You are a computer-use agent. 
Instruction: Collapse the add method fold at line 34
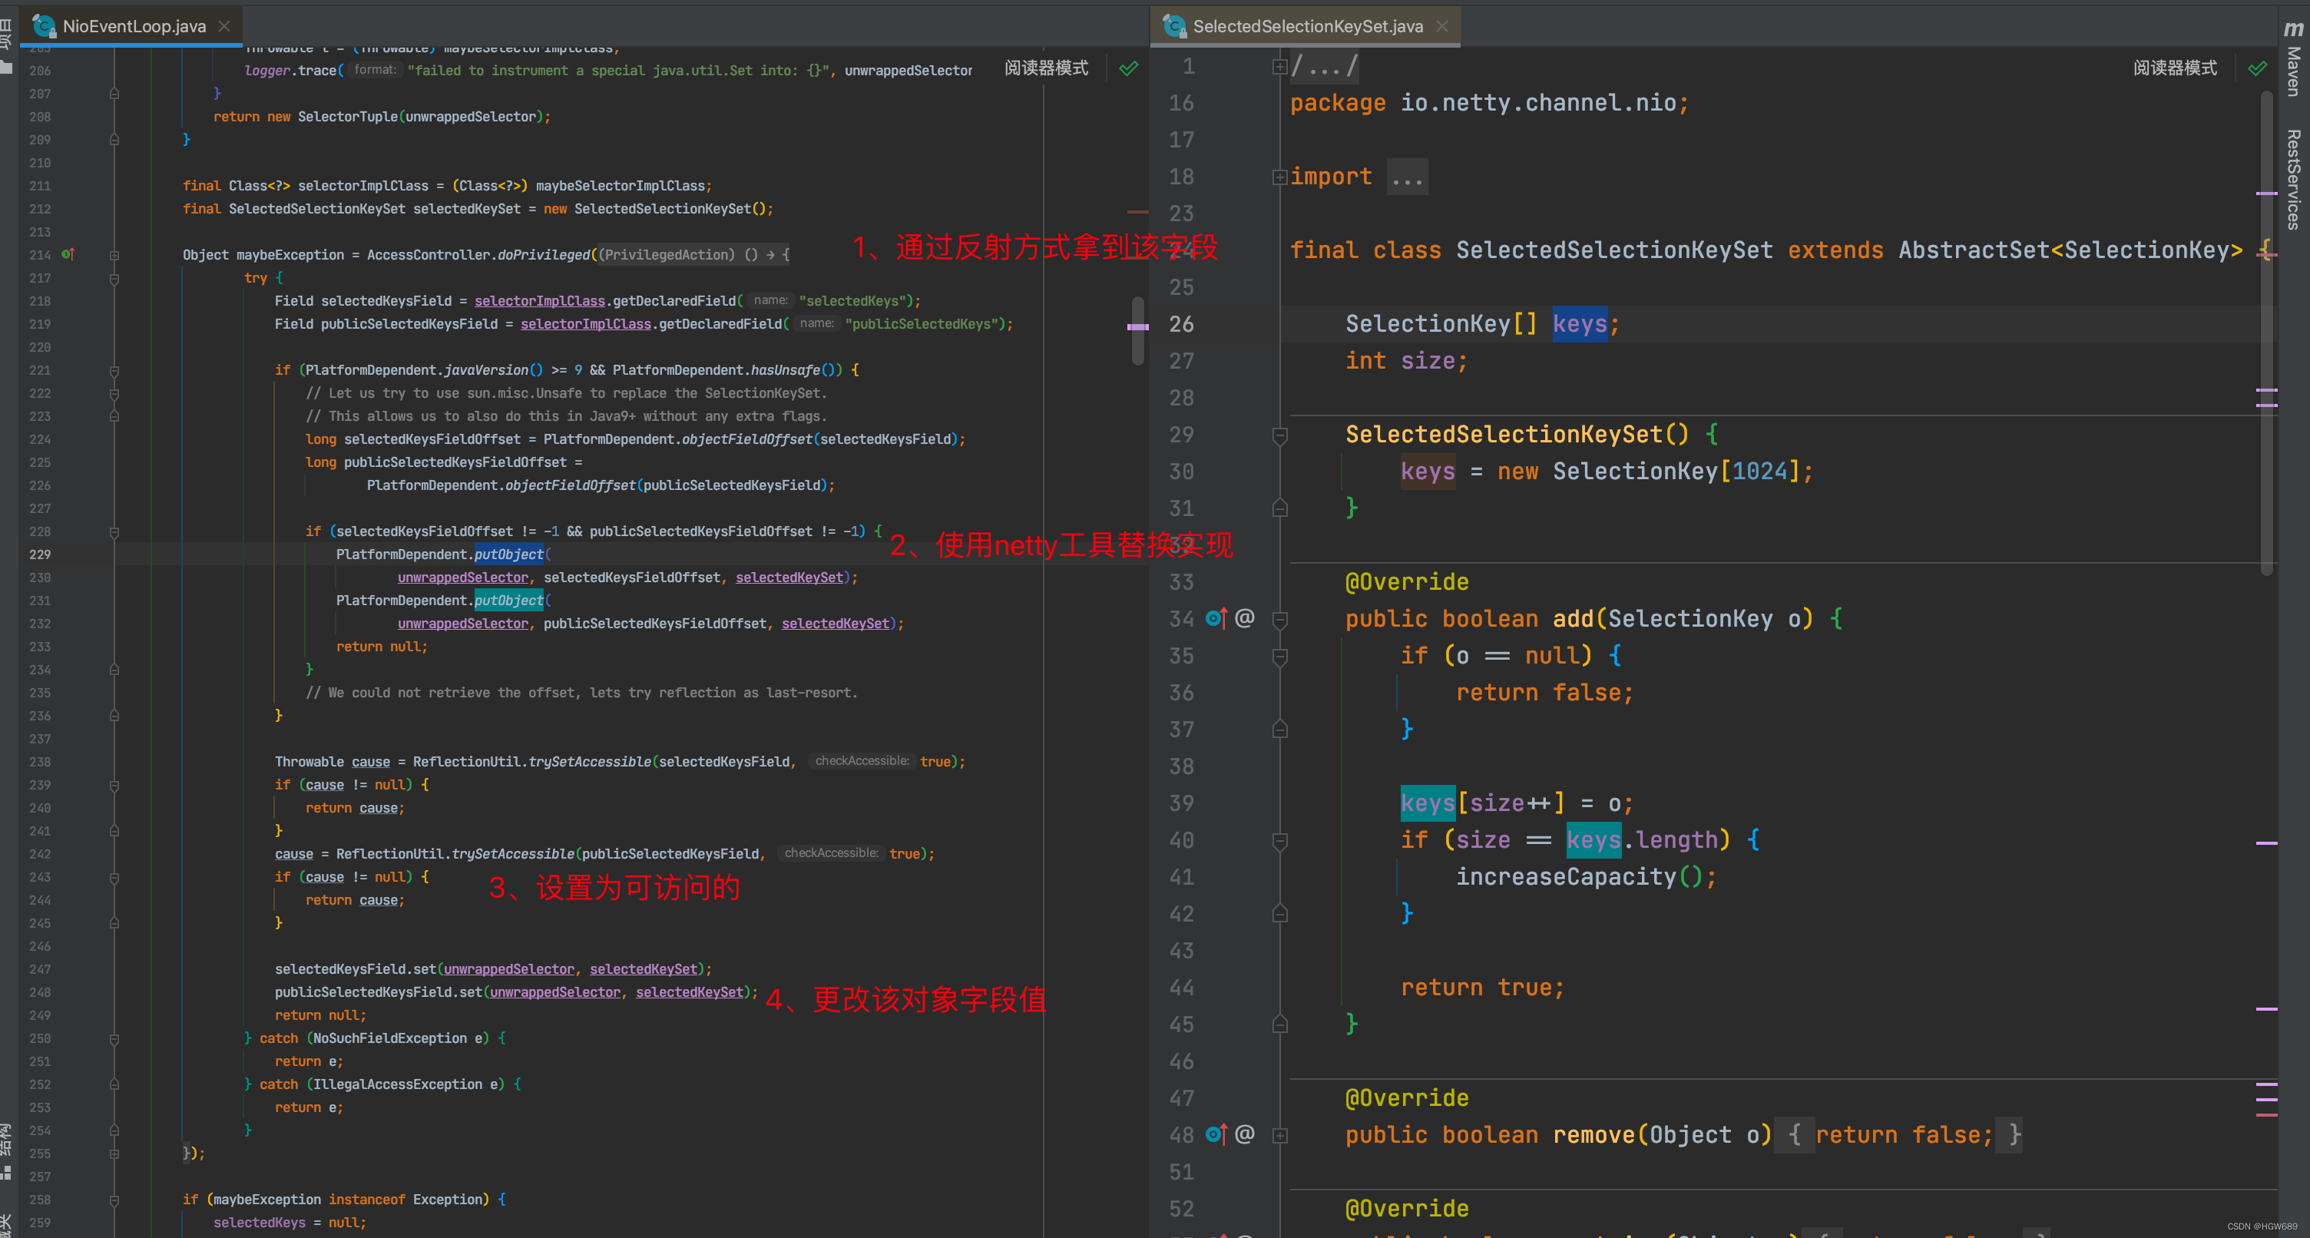coord(1279,620)
